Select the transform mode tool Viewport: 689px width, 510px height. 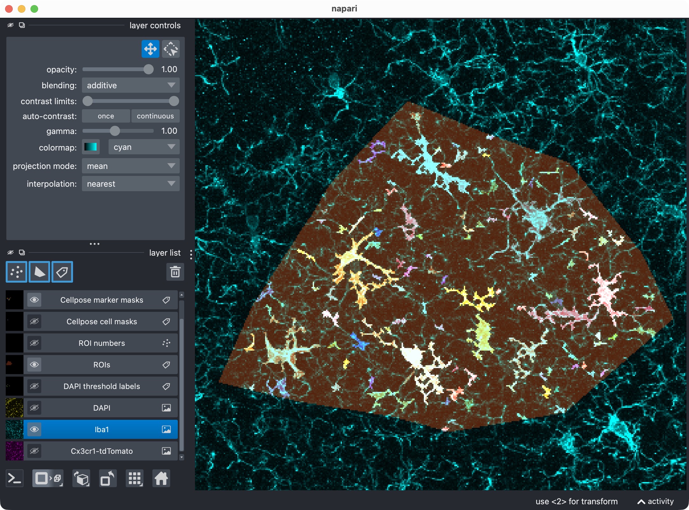coord(171,49)
